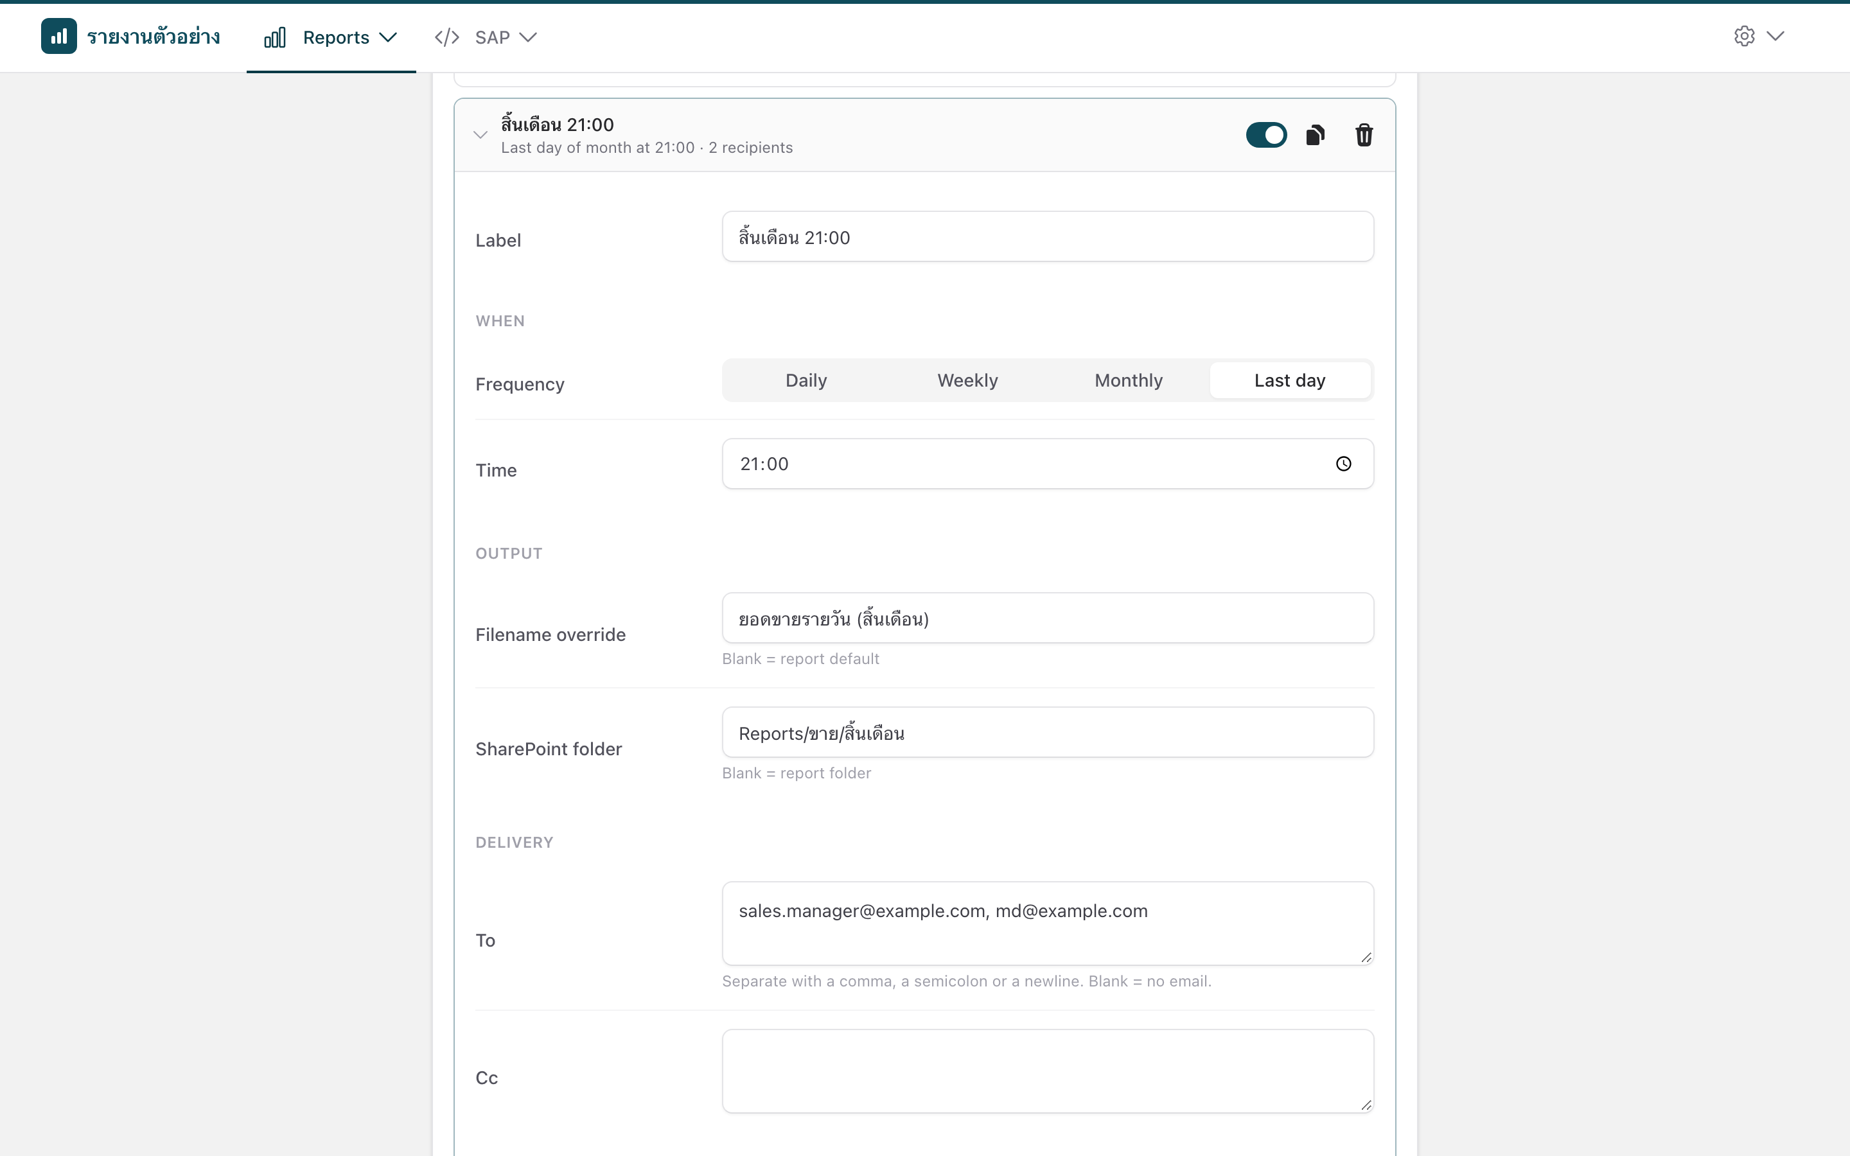Edit the SharePoint folder field
The height and width of the screenshot is (1156, 1850).
[1047, 732]
